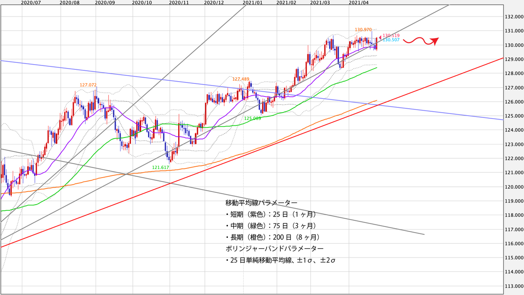Image resolution: width=524 pixels, height=295 pixels.
Task: Select the 127.072 peak label
Action: tap(88, 85)
